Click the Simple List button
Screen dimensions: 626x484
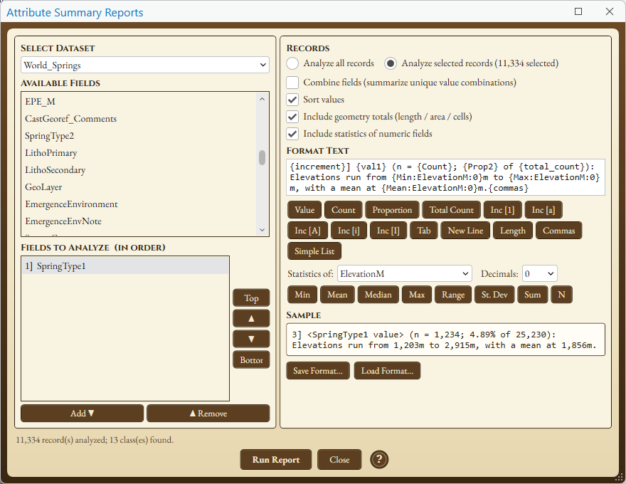[x=314, y=251]
